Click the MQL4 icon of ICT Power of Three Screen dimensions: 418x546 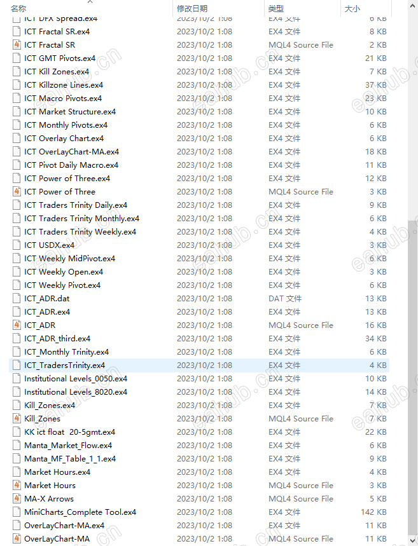click(17, 191)
